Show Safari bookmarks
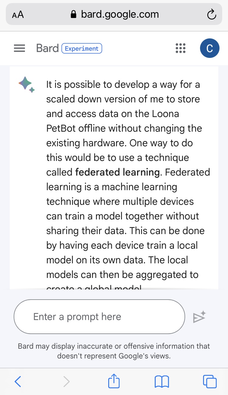 [x=162, y=382]
